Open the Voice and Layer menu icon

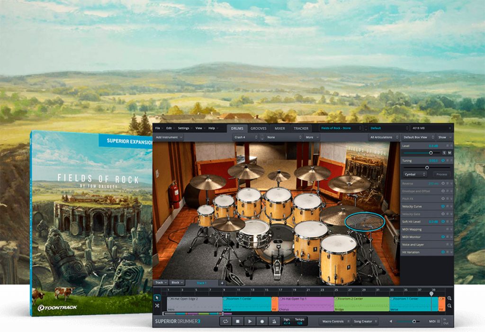point(447,245)
